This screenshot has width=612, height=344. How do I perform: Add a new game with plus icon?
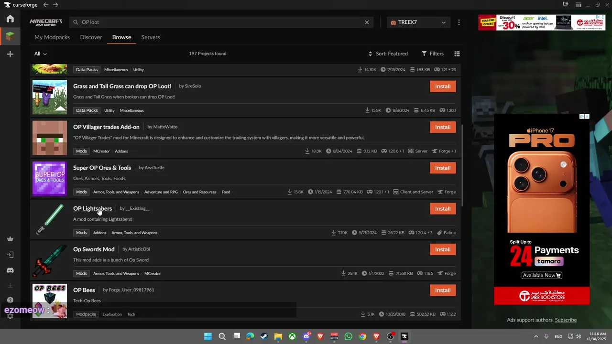pos(10,54)
